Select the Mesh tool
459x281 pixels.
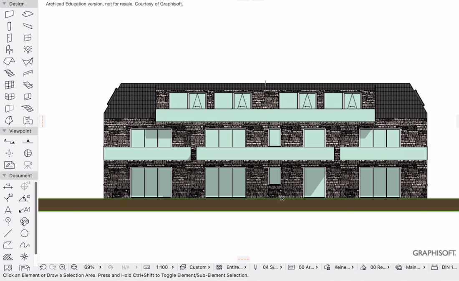tap(28, 108)
